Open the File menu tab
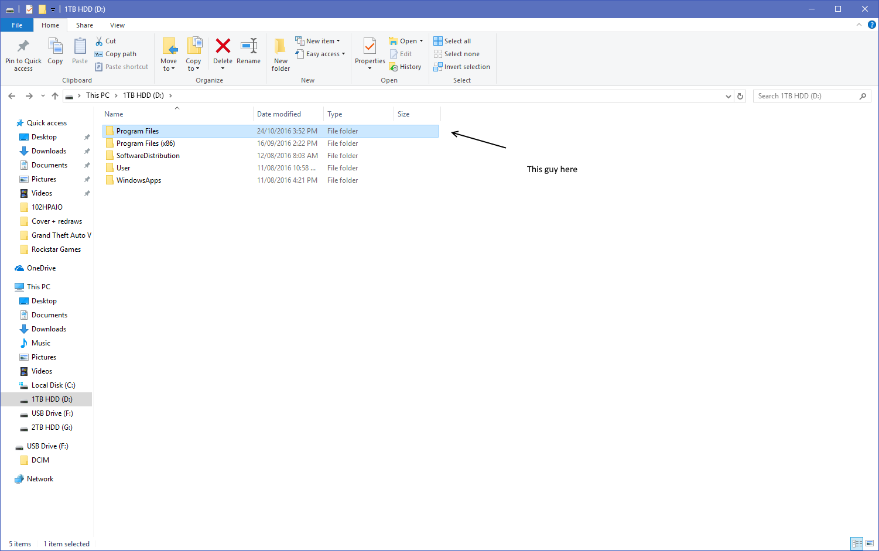 click(17, 25)
